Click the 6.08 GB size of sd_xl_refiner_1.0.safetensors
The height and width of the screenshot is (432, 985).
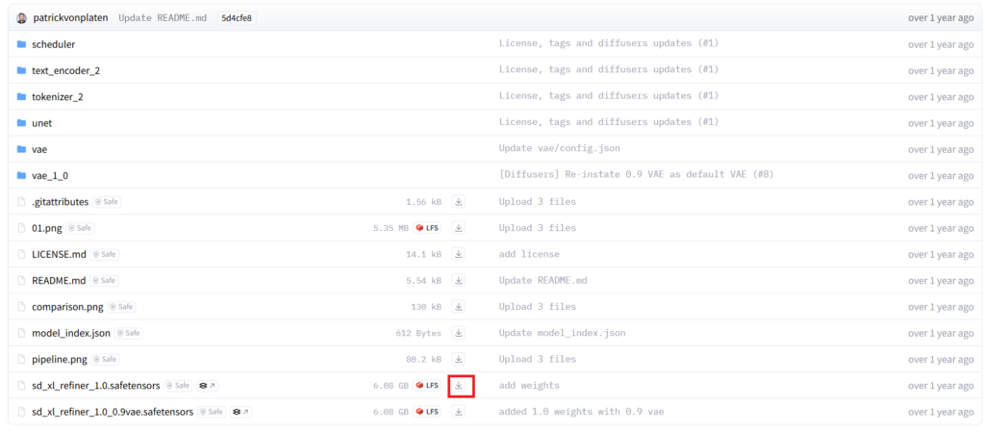pos(391,386)
